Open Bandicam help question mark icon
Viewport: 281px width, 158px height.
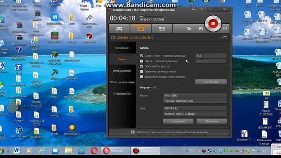202,9
